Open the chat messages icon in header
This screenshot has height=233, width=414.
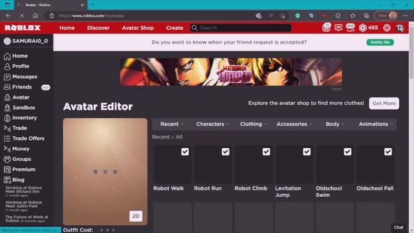338,28
